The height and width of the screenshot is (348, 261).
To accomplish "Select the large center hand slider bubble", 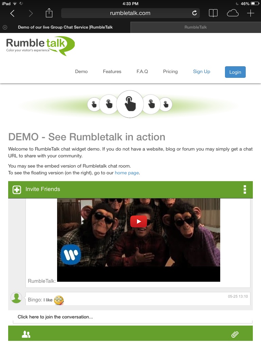I will (130, 104).
